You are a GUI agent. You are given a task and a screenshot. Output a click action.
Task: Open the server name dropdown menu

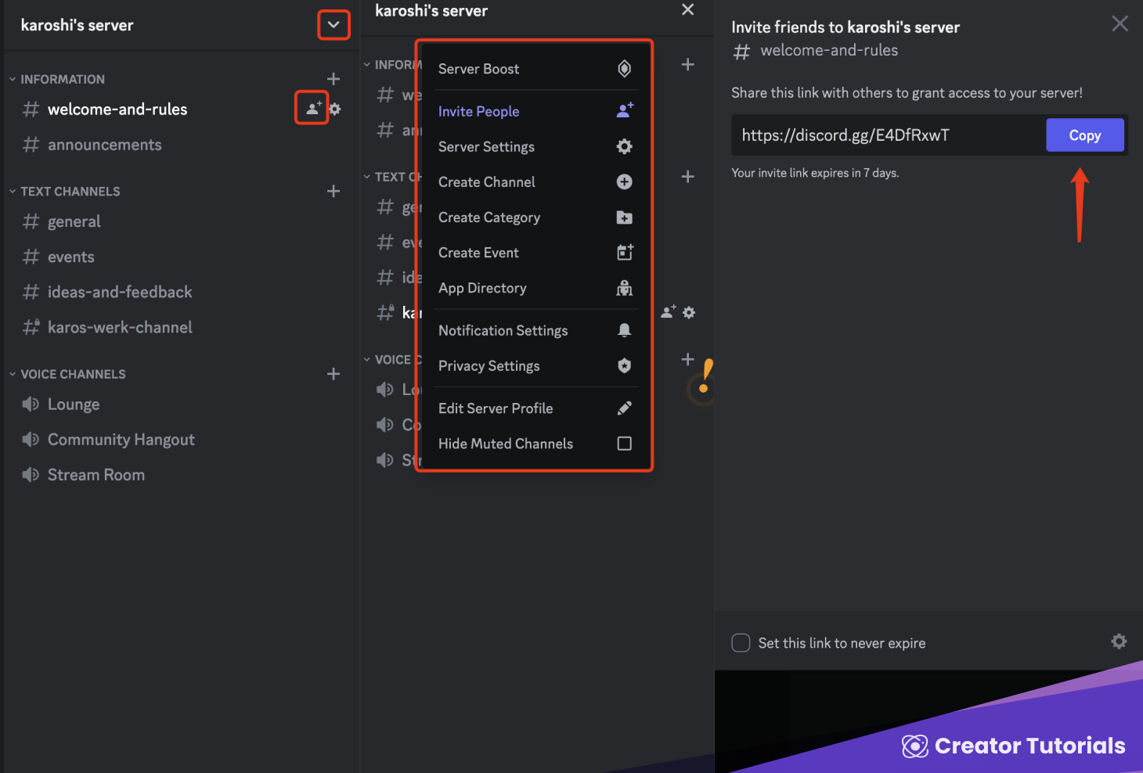pyautogui.click(x=334, y=24)
